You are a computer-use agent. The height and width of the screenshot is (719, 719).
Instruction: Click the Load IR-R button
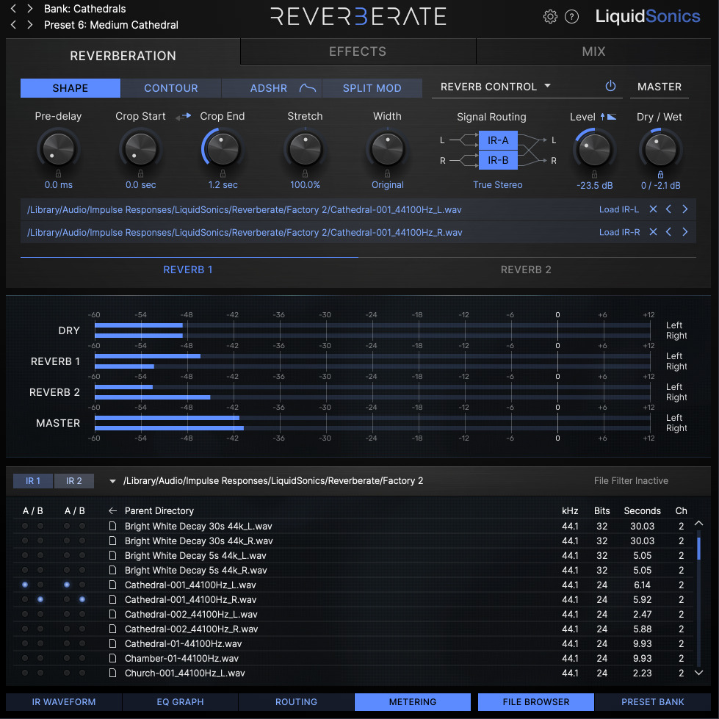619,232
